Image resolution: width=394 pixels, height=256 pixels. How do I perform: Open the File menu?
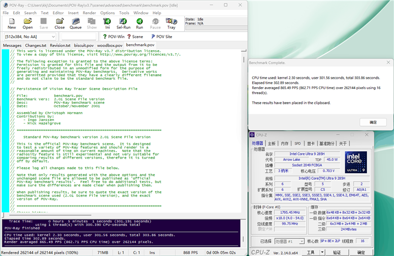pyautogui.click(x=5, y=13)
